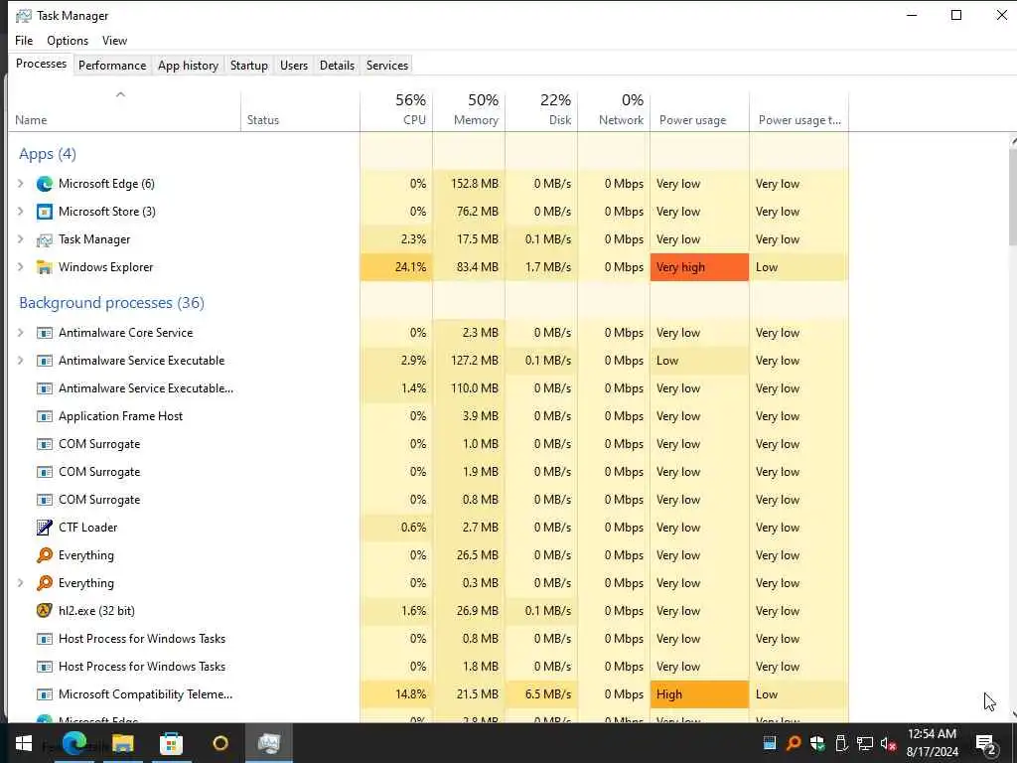Open Microsoft Store from the taskbar
This screenshot has height=763, width=1017.
(171, 743)
